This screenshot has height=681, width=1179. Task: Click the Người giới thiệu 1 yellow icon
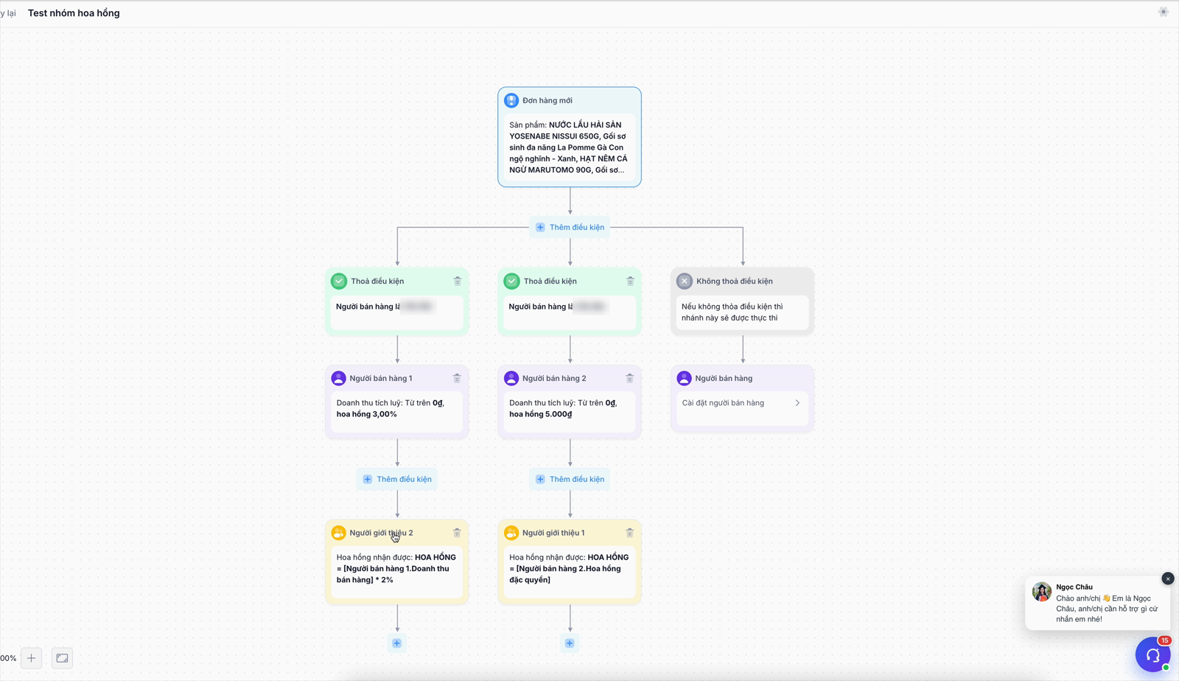[x=511, y=533]
